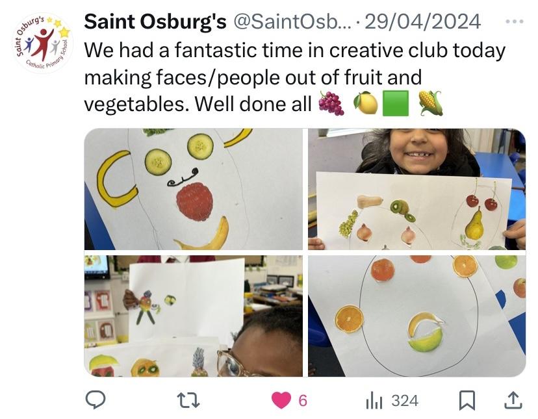The image size is (538, 419).
Task: Open the photo with the glasses in the foreground
Action: (x=194, y=316)
